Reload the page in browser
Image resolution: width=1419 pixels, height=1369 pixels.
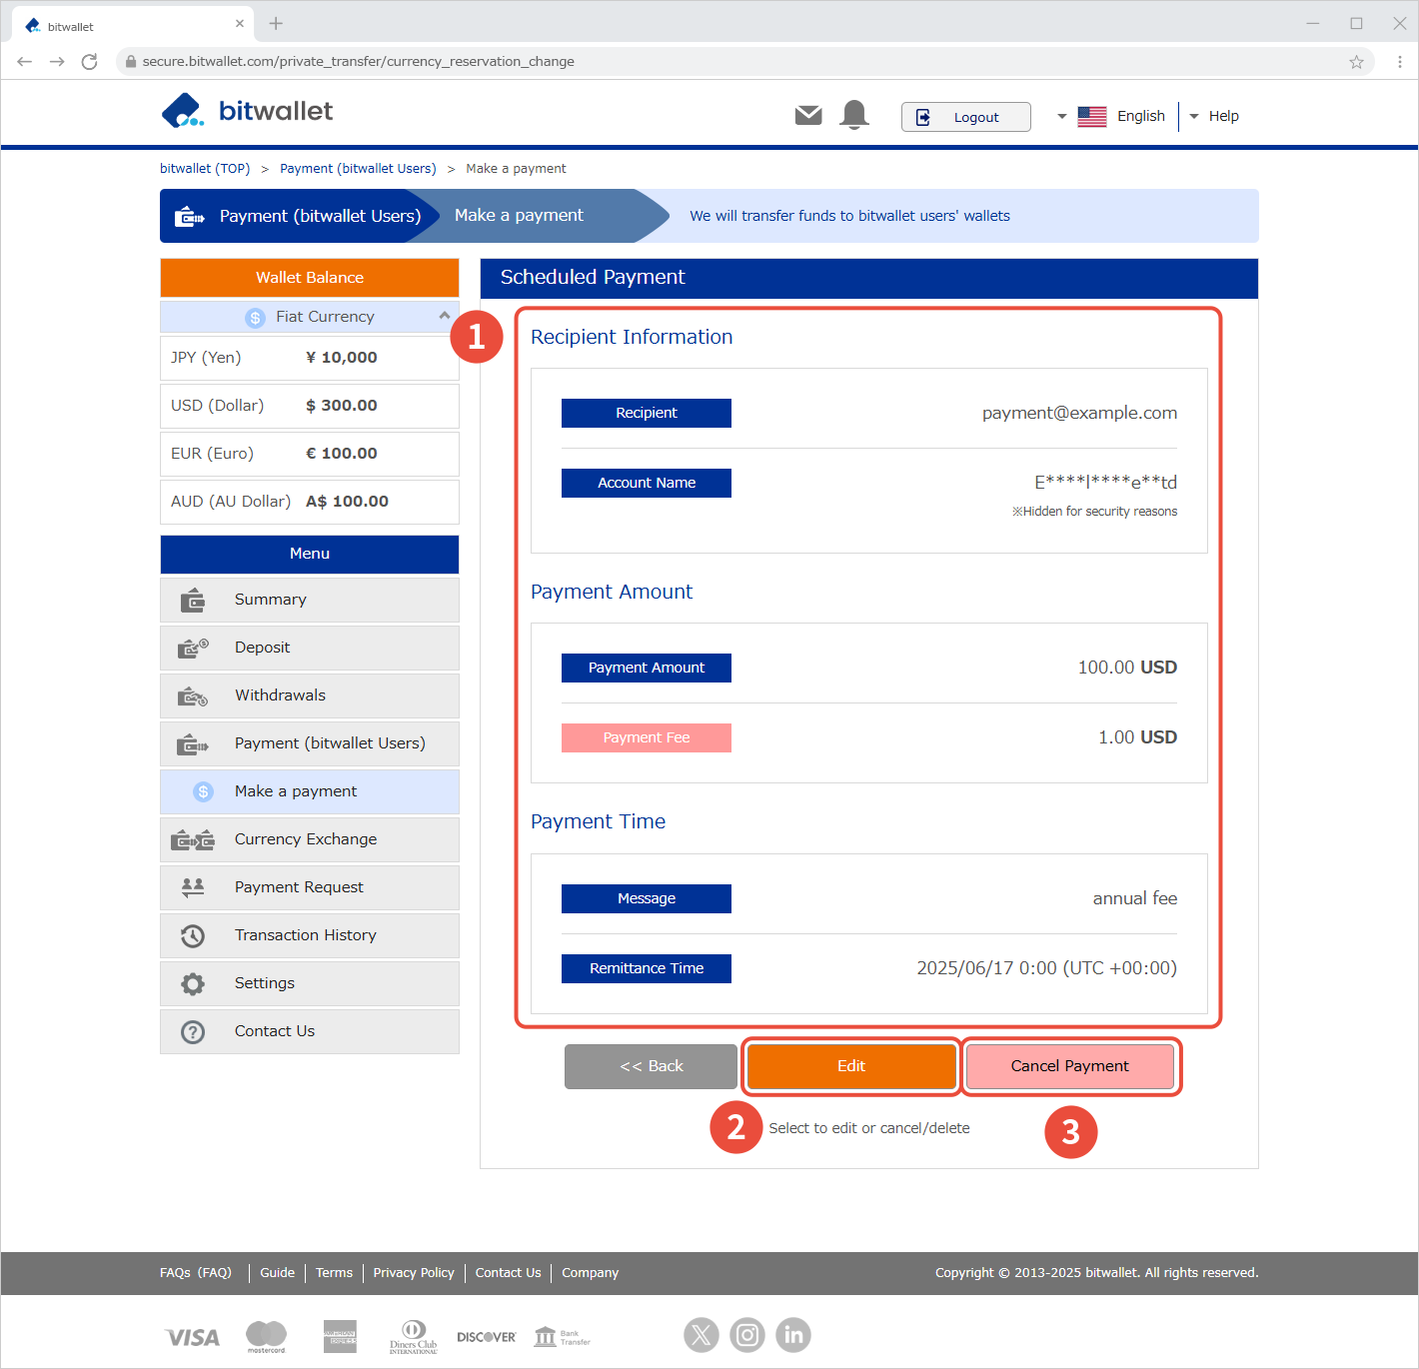[x=89, y=62]
